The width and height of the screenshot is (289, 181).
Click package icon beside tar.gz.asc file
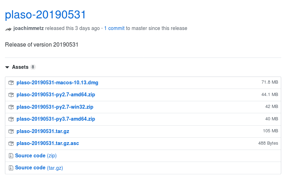pyautogui.click(x=11, y=143)
